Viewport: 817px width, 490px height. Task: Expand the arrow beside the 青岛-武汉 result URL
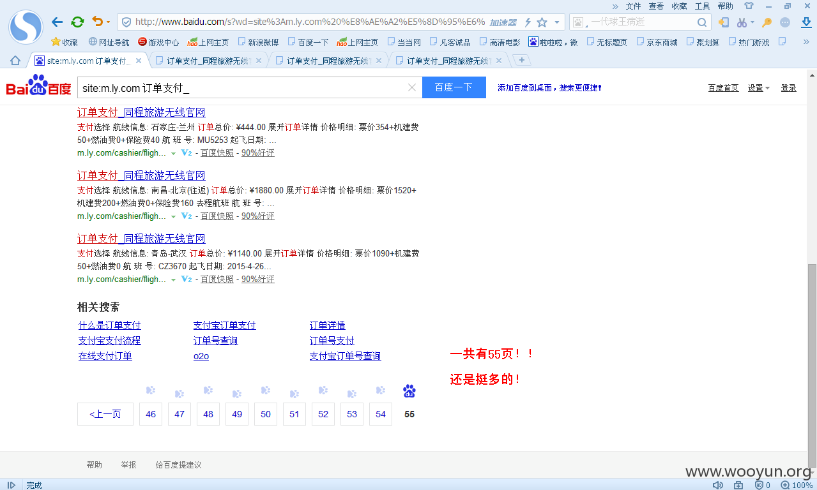(173, 280)
